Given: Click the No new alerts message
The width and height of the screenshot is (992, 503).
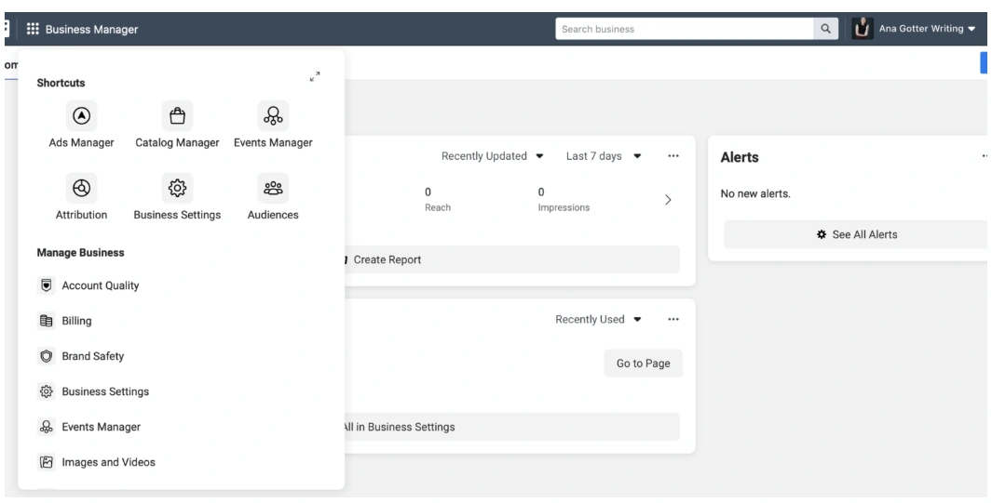Looking at the screenshot, I should 755,193.
